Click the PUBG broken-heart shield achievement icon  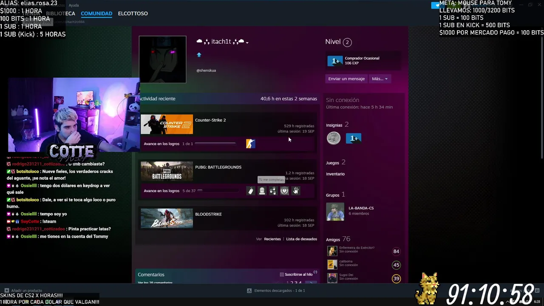pyautogui.click(x=284, y=191)
